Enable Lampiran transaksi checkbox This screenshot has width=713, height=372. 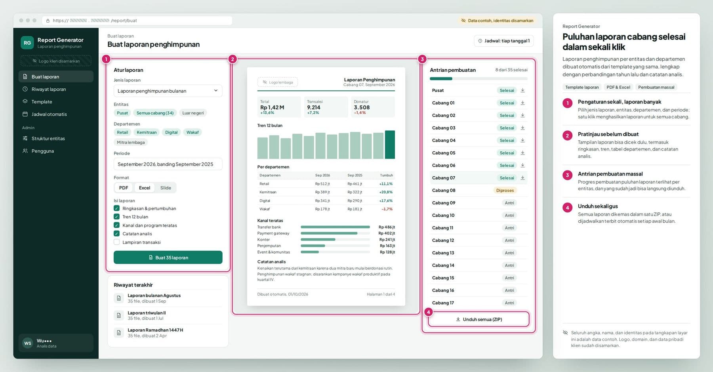click(116, 242)
